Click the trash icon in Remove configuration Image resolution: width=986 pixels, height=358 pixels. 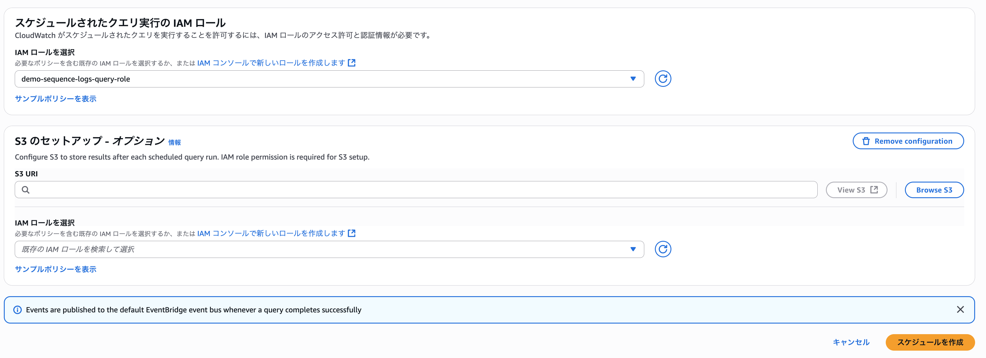pos(866,141)
